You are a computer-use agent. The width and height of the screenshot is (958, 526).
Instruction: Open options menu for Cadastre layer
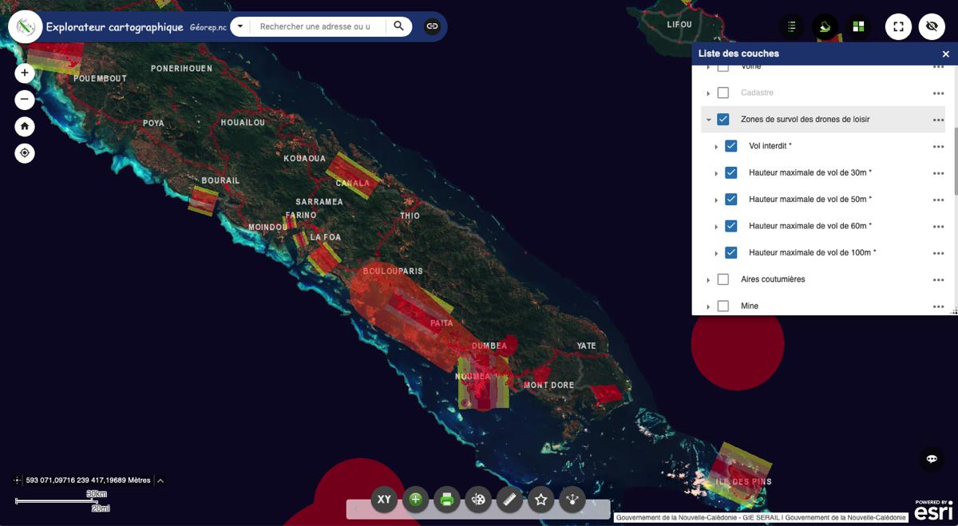(x=938, y=93)
